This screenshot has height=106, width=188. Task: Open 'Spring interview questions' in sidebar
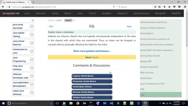153,22
